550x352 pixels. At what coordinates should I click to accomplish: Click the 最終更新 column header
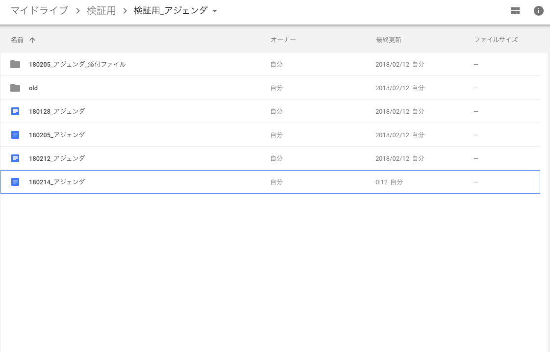(x=388, y=40)
